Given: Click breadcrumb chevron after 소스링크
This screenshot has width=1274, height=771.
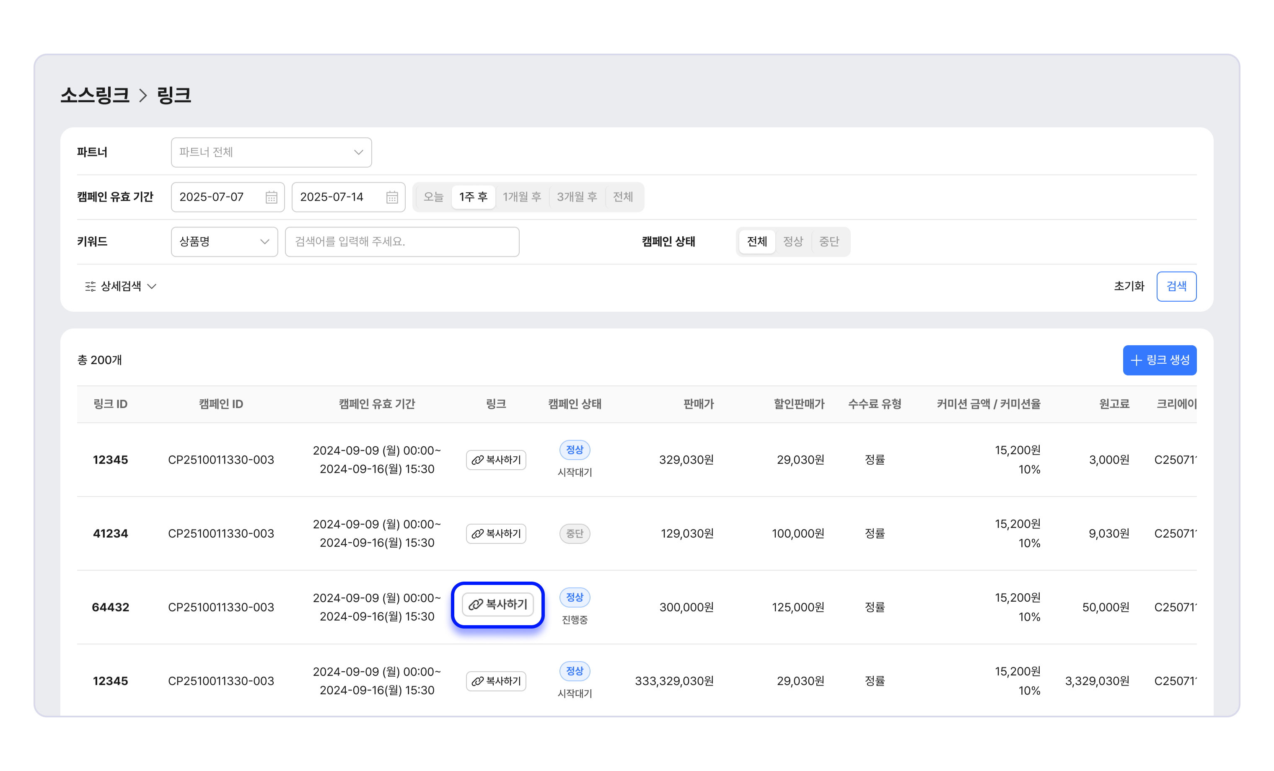Looking at the screenshot, I should [x=143, y=96].
